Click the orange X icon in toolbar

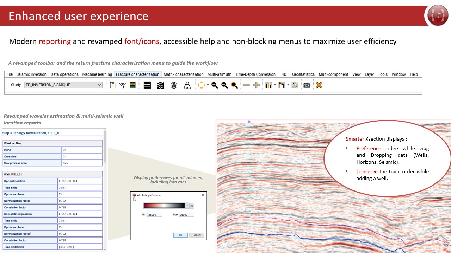[x=319, y=85]
